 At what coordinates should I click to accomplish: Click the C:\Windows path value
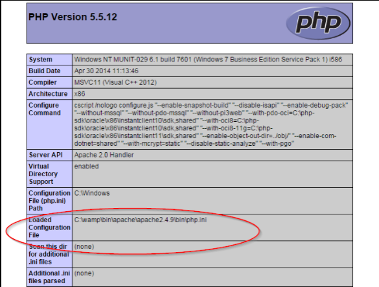click(x=92, y=193)
